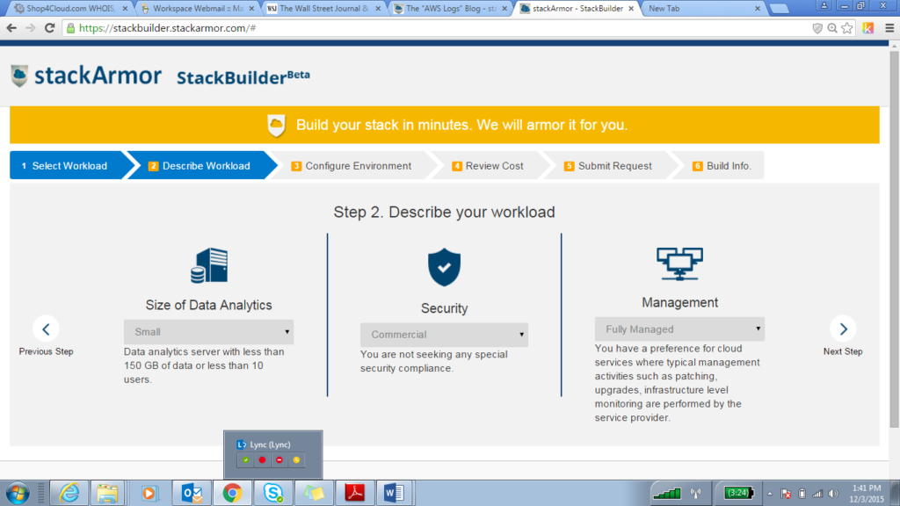900x506 pixels.
Task: Open the Size of Data Analytics dropdown showing Small
Action: click(208, 332)
